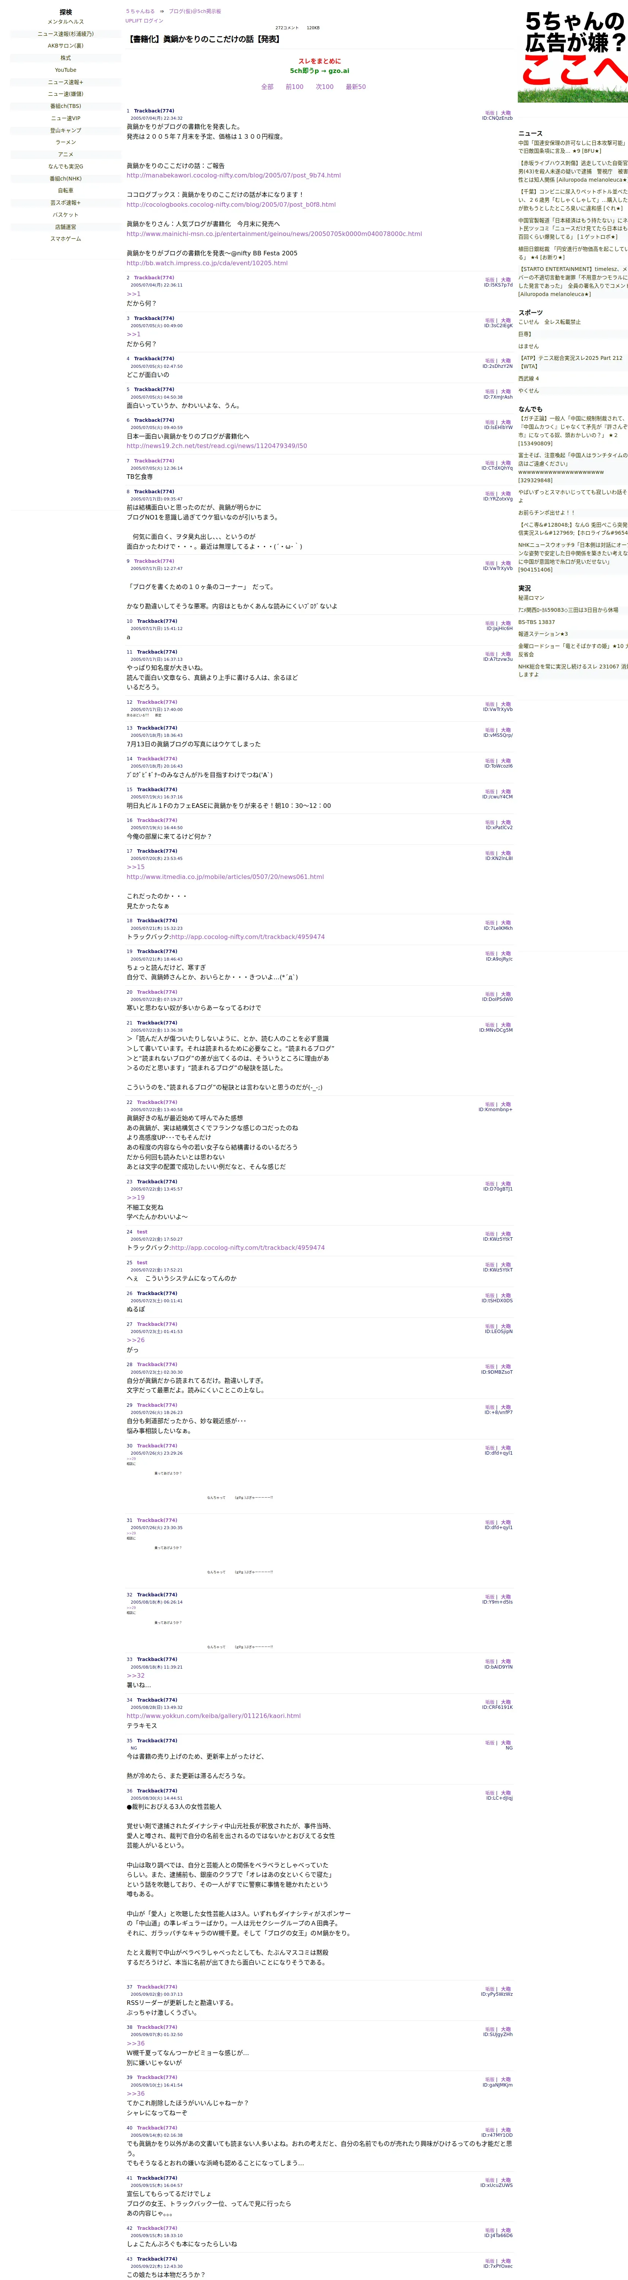Open the news19.2ch.net thread link in post 6
This screenshot has height=2280, width=628.
coord(217,446)
